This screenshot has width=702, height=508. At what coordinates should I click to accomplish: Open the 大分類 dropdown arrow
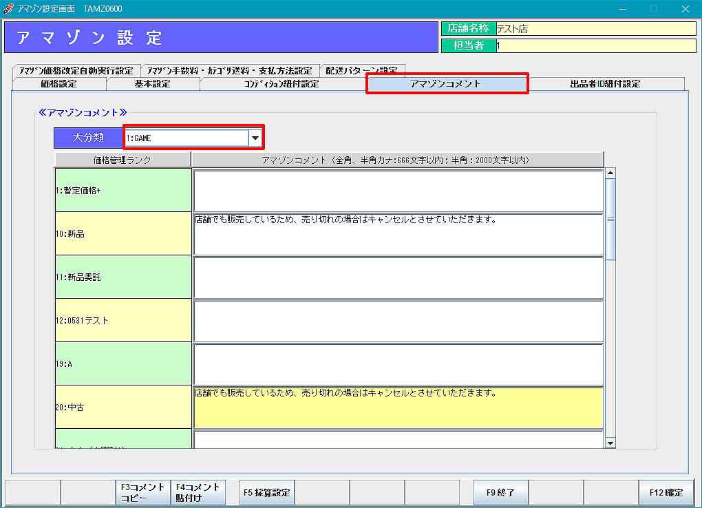click(255, 138)
